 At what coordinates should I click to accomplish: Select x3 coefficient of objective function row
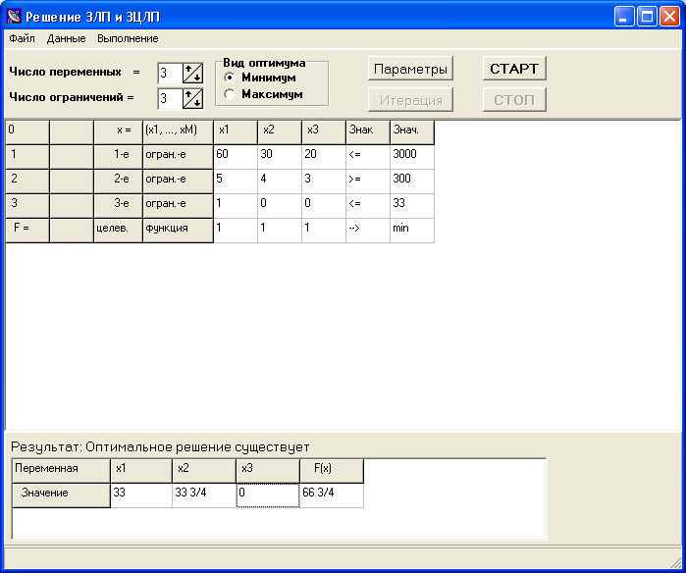point(324,230)
